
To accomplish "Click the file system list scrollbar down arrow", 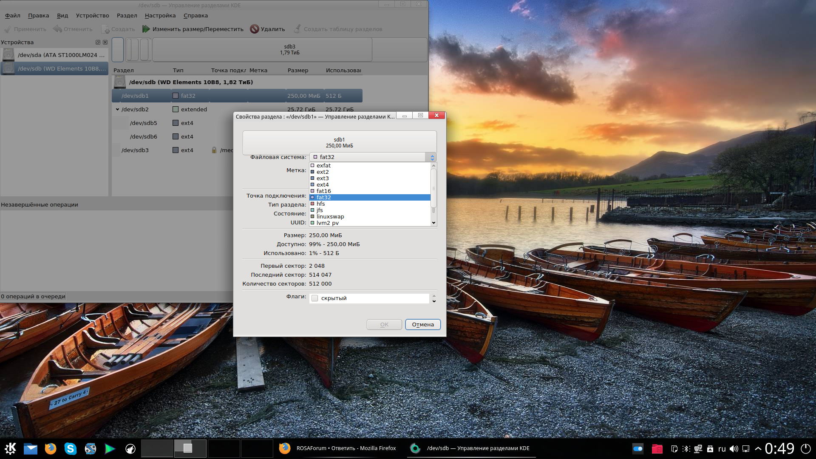I will 433,223.
